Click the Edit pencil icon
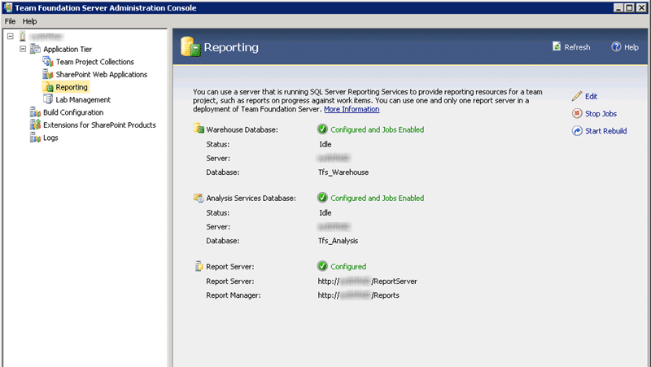Screen dimensions: 651x367 [x=577, y=96]
